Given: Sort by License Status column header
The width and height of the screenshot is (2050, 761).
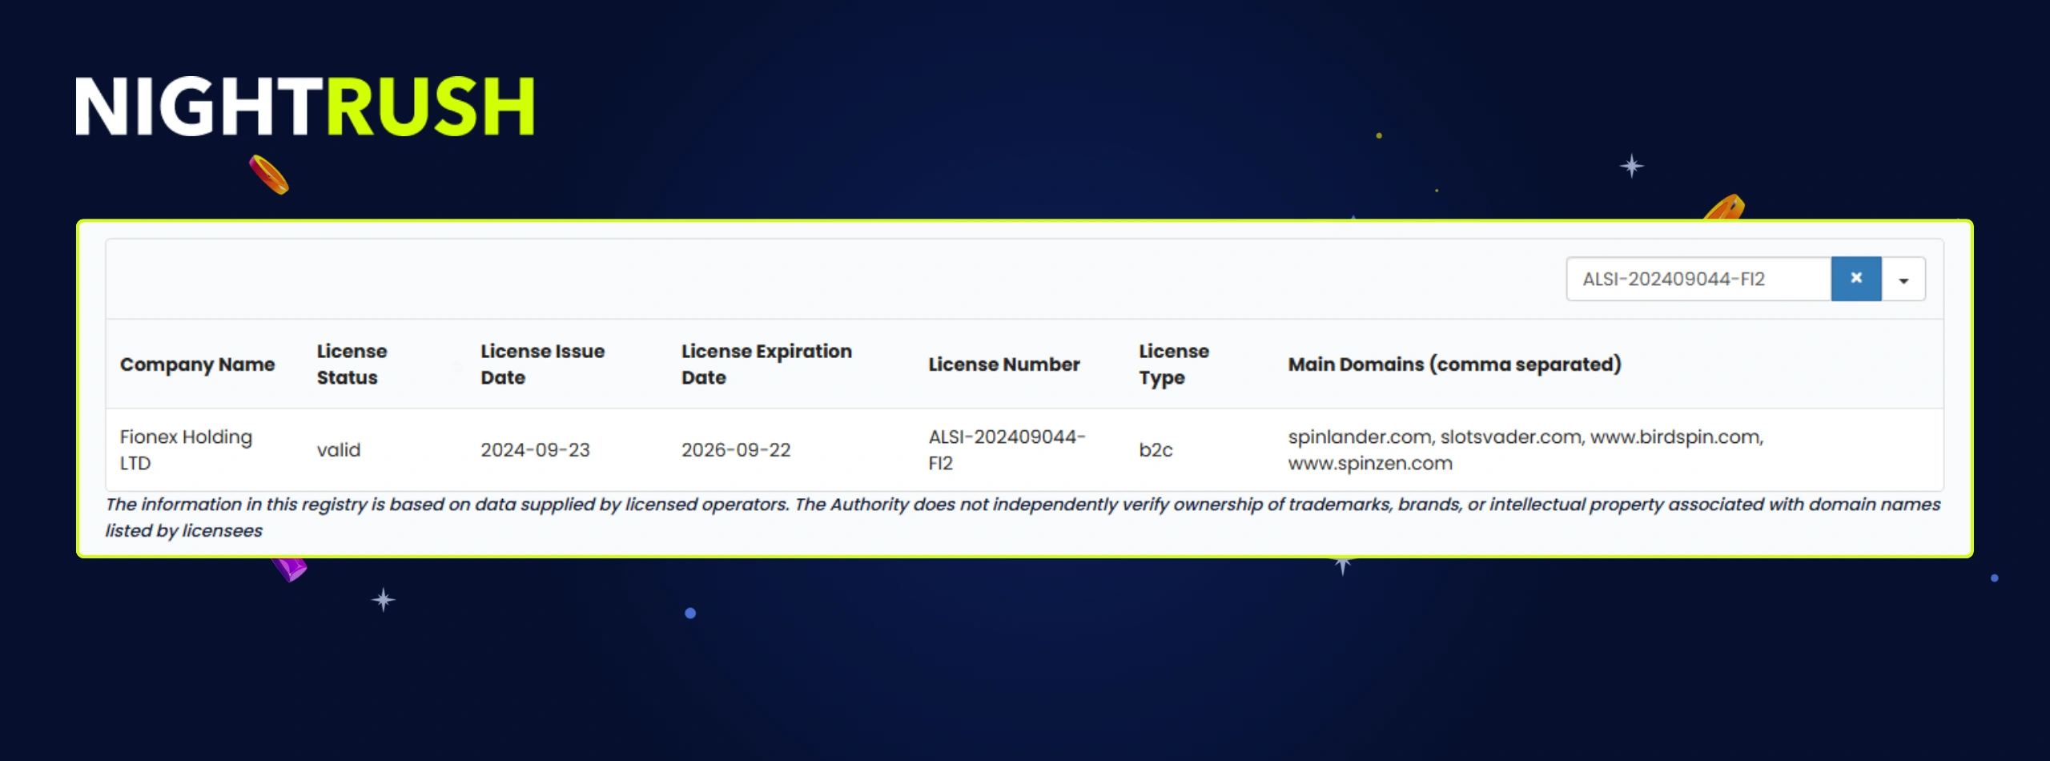Looking at the screenshot, I should coord(352,364).
